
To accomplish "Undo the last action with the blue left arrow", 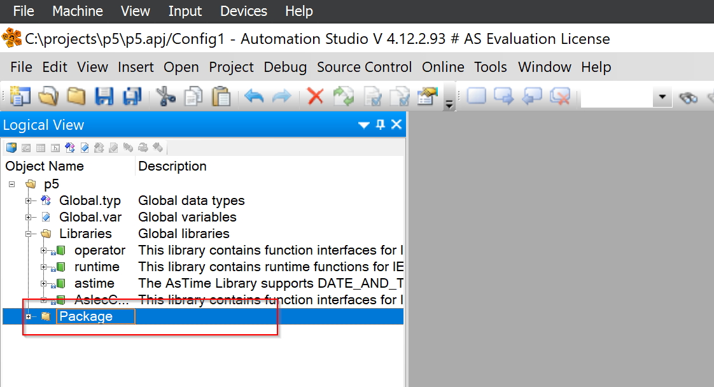I will tap(254, 96).
